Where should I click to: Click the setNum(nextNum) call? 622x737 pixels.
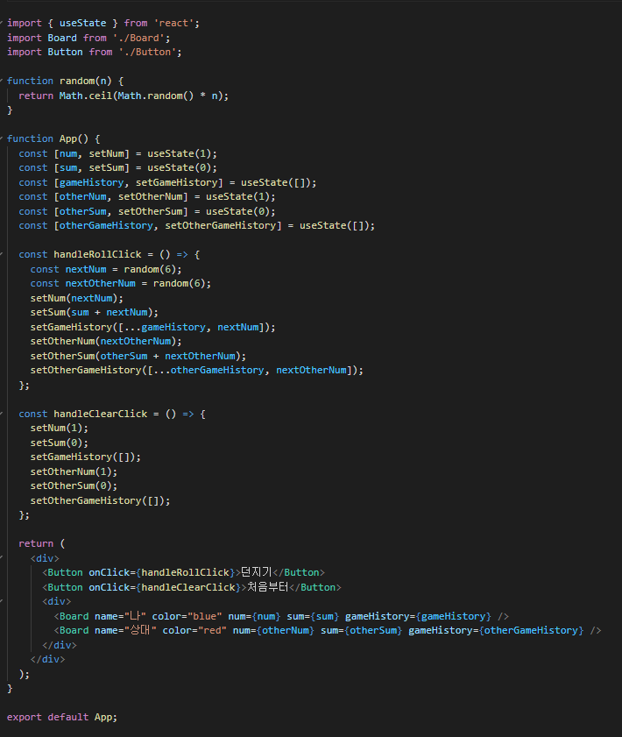[x=76, y=298]
